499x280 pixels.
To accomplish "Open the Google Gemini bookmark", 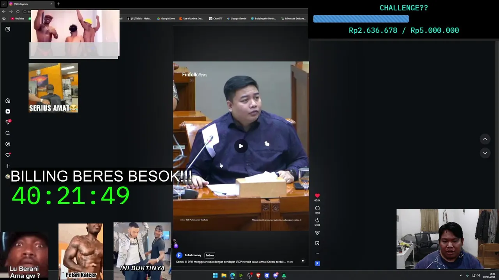I will click(x=236, y=19).
